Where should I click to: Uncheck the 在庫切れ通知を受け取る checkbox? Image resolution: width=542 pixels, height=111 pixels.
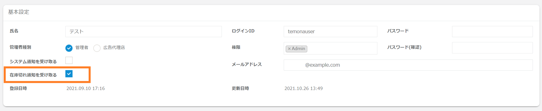pos(69,74)
